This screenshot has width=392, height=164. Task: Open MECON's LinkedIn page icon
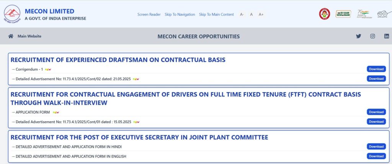pos(387,36)
